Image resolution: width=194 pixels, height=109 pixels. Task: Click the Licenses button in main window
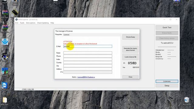[167, 81]
